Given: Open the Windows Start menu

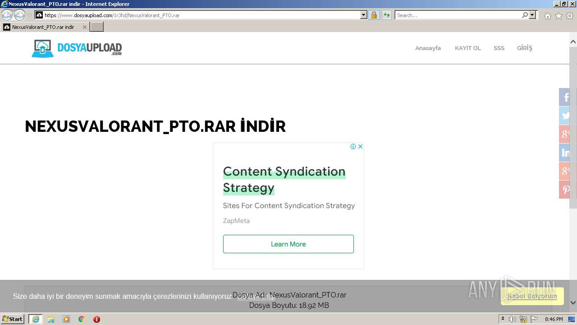Looking at the screenshot, I should (13, 319).
